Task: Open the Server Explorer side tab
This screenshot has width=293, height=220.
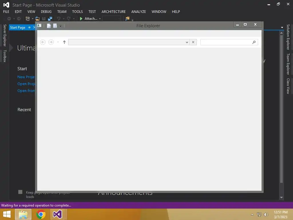Action: [x=5, y=35]
